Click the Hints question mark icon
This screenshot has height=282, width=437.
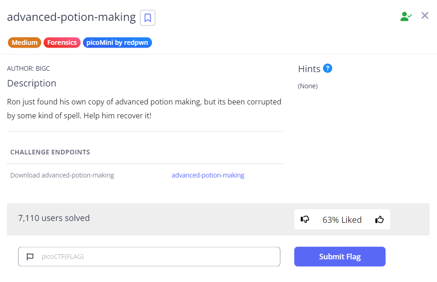328,68
